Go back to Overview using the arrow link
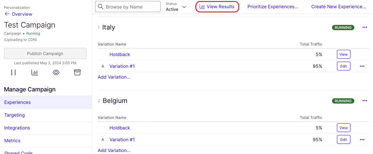Viewport: 373px width, 154px height. tap(18, 14)
